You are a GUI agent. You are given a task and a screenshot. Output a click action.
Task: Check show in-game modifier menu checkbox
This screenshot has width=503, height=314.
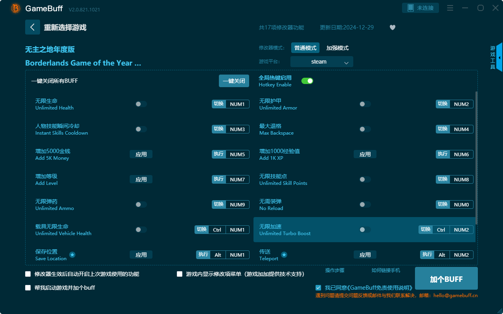(180, 274)
